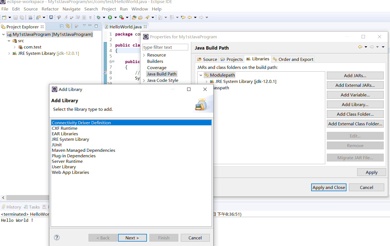The image size is (390, 246).
Task: Open the Properties dialog view menu dropdown
Action: pos(383,47)
